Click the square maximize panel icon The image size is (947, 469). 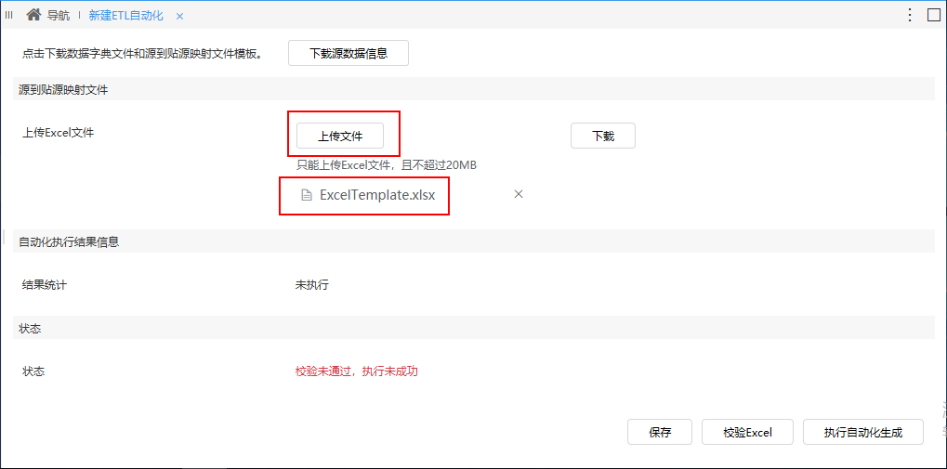click(x=934, y=15)
